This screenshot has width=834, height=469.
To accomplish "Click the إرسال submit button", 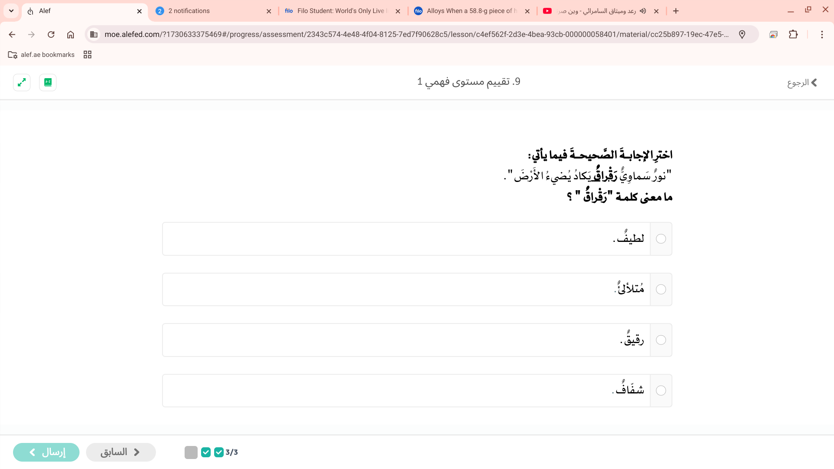I will pos(46,452).
